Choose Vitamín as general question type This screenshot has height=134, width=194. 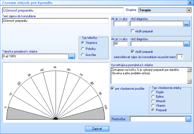(153, 106)
